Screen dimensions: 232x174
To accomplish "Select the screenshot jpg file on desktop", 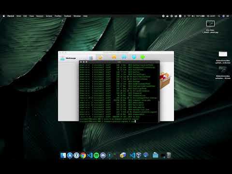I will [210, 24].
